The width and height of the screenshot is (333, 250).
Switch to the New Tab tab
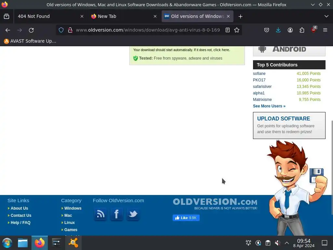(124, 16)
